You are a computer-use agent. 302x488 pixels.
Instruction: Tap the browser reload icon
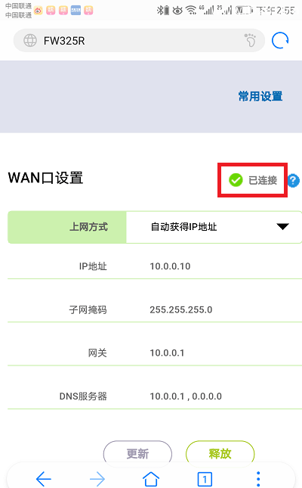pos(280,40)
